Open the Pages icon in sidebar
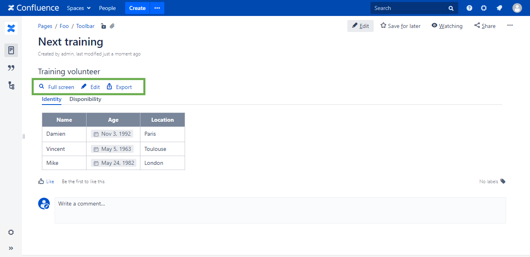 [x=11, y=50]
